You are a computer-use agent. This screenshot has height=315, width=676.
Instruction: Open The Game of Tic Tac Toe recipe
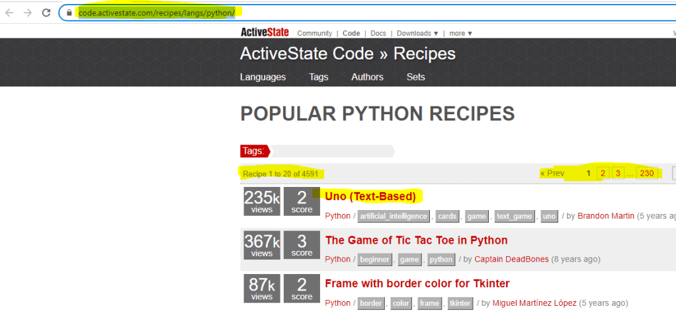(416, 240)
